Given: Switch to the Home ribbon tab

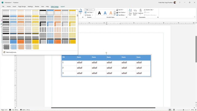Looking at the screenshot, I should click(x=9, y=6).
